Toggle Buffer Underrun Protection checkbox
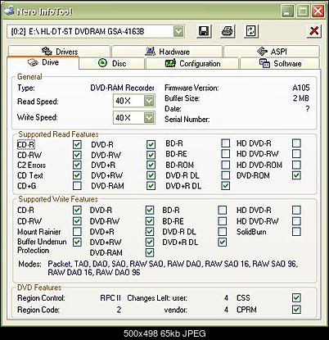 tap(77, 242)
